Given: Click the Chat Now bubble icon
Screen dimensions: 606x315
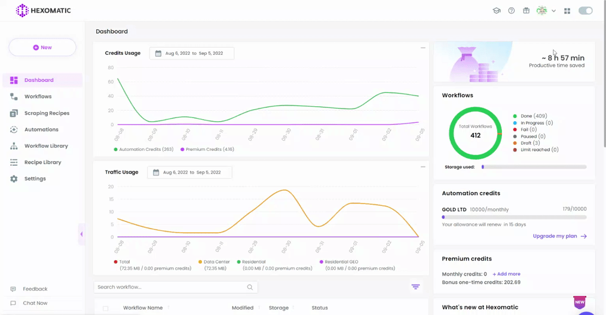Looking at the screenshot, I should tap(13, 303).
